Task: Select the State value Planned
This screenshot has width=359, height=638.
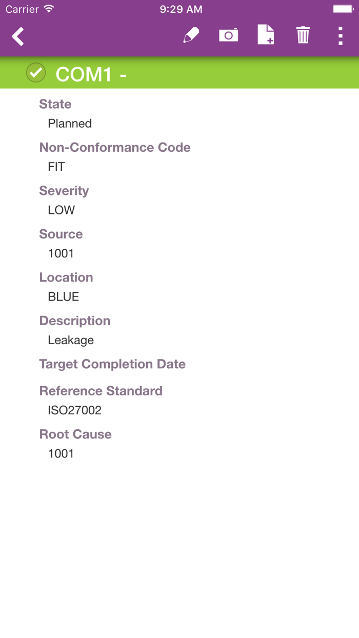Action: point(70,124)
